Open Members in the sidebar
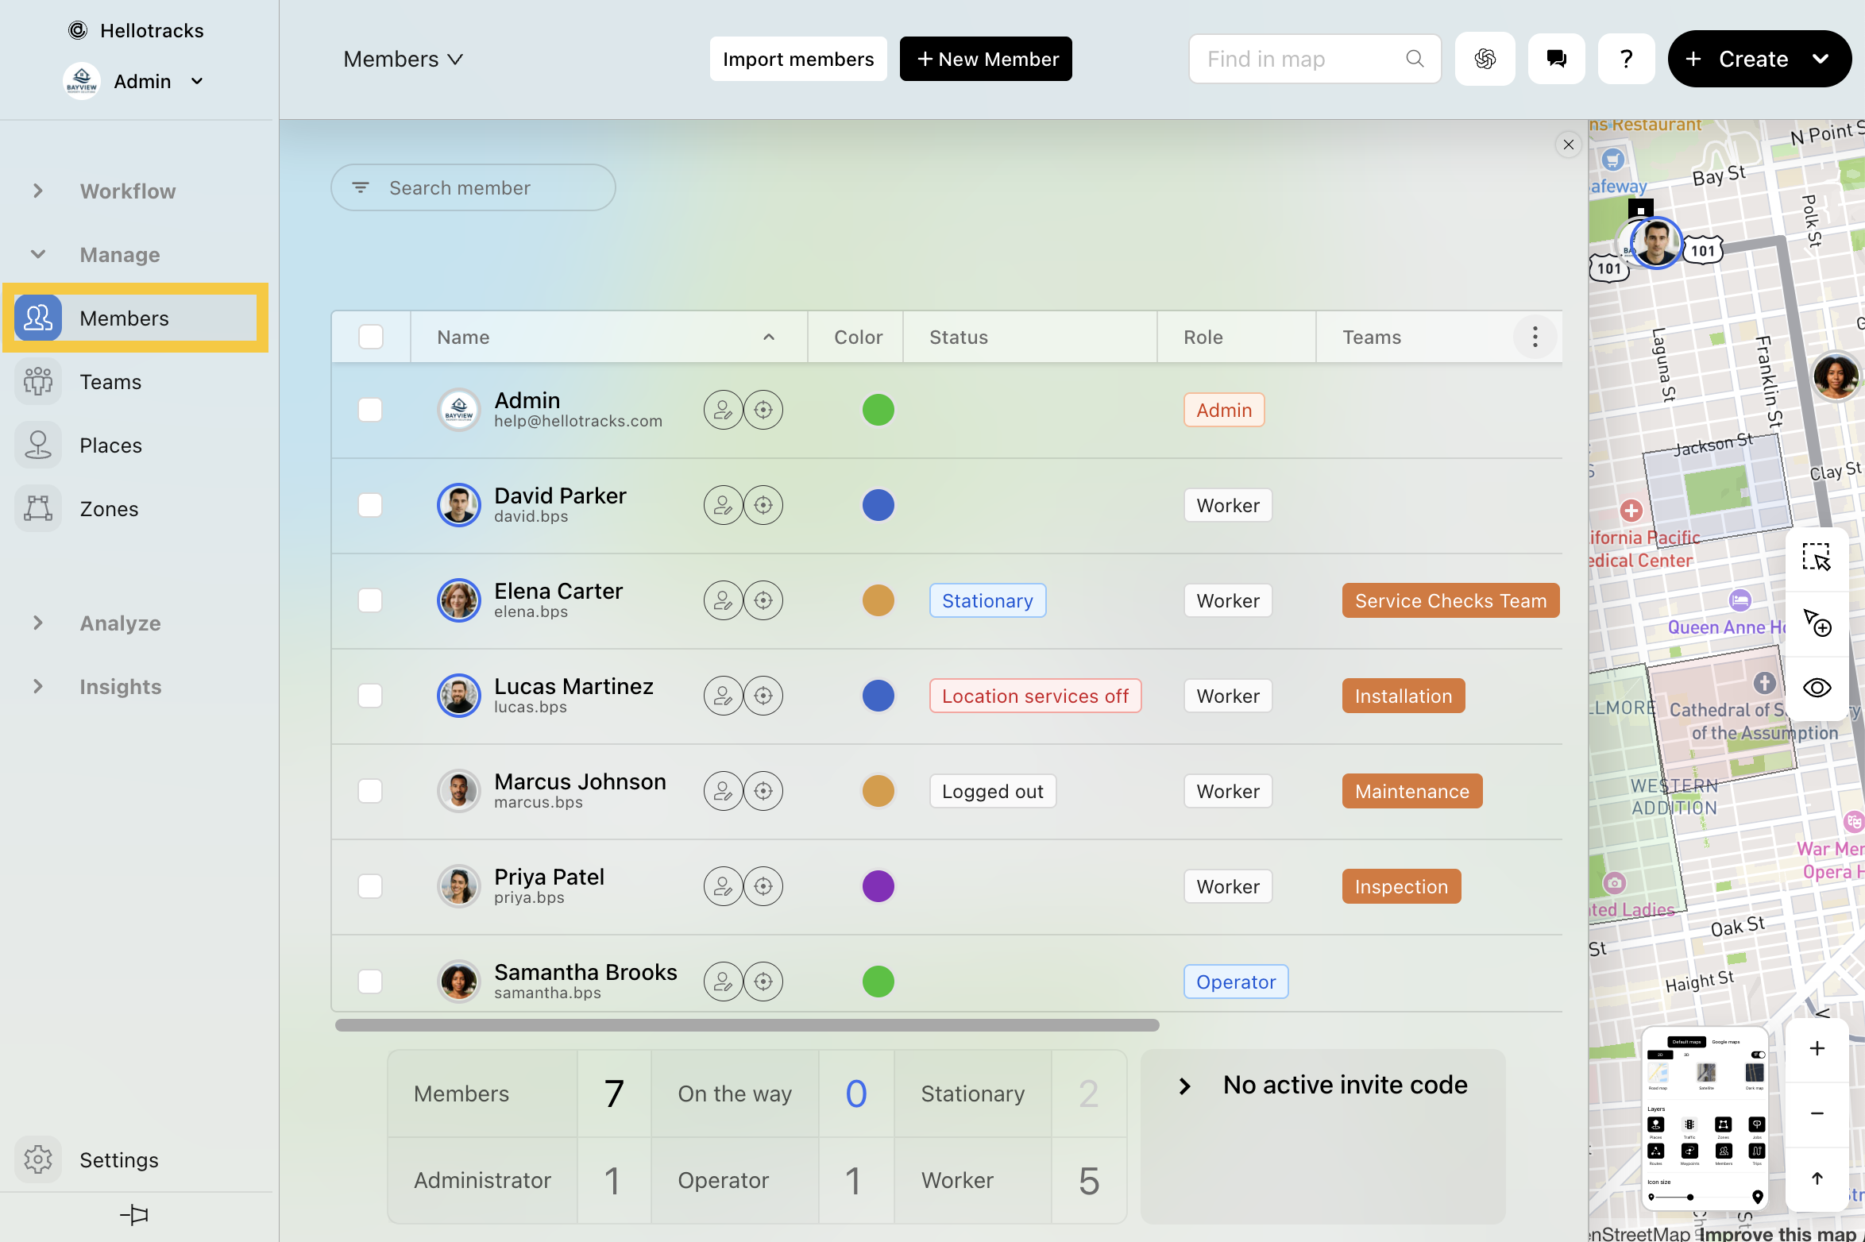This screenshot has width=1865, height=1242. pyautogui.click(x=135, y=318)
